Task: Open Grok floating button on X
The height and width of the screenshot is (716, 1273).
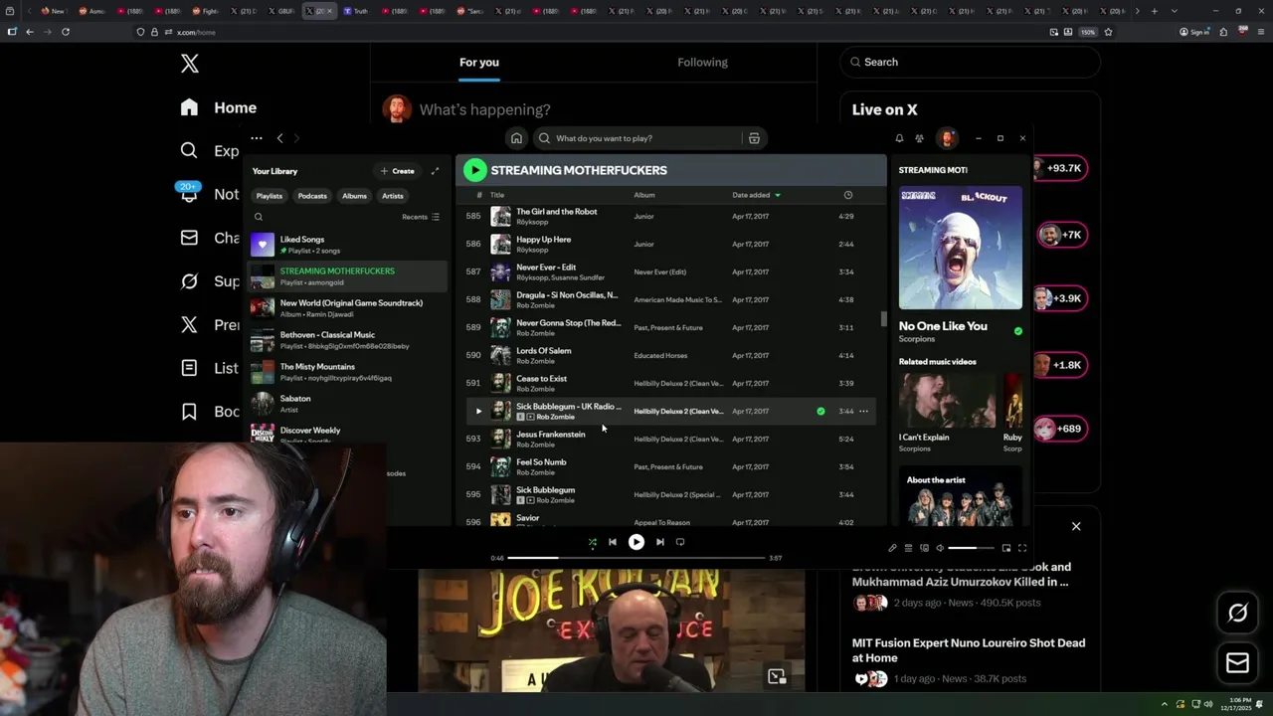Action: [1238, 614]
